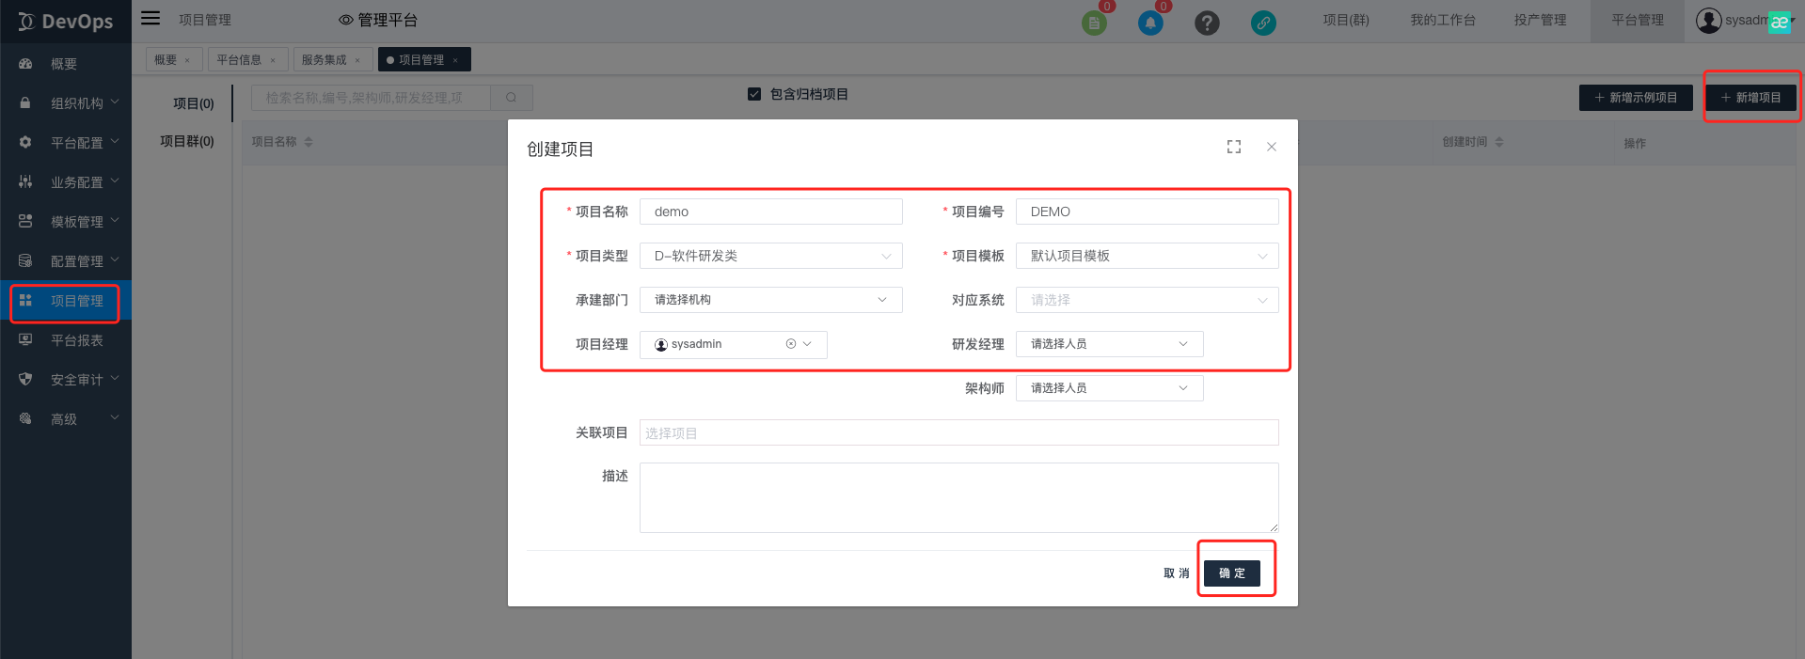Click the green document task icon

(x=1094, y=24)
